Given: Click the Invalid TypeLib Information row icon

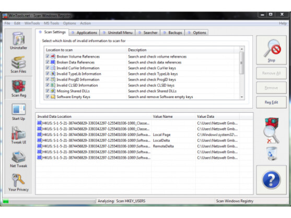Looking at the screenshot, I should 53,74.
